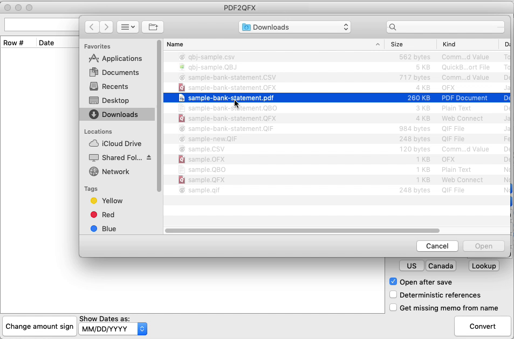
Task: Open the Downloads location popup menu
Action: click(x=294, y=27)
